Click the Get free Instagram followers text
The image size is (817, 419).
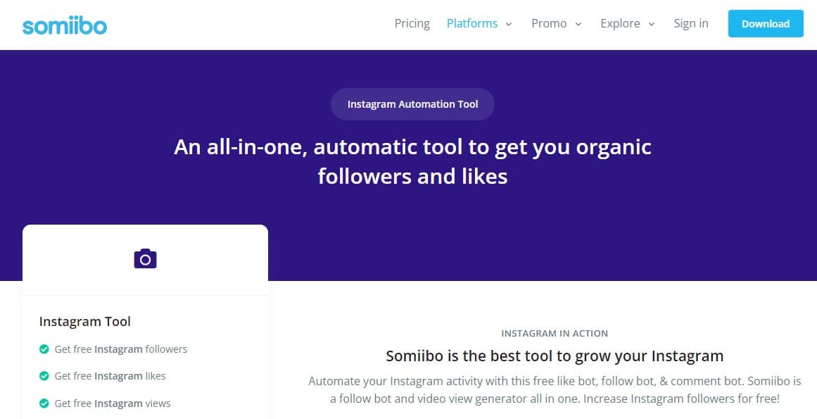[121, 349]
